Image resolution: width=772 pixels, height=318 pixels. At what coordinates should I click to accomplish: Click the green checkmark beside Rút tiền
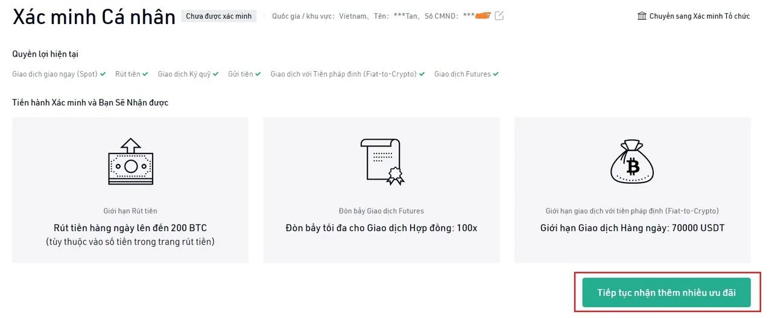[145, 74]
